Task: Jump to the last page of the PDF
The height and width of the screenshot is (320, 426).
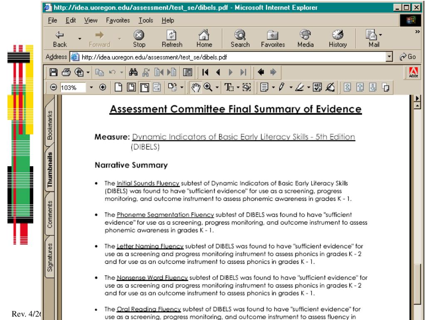Action: point(243,72)
